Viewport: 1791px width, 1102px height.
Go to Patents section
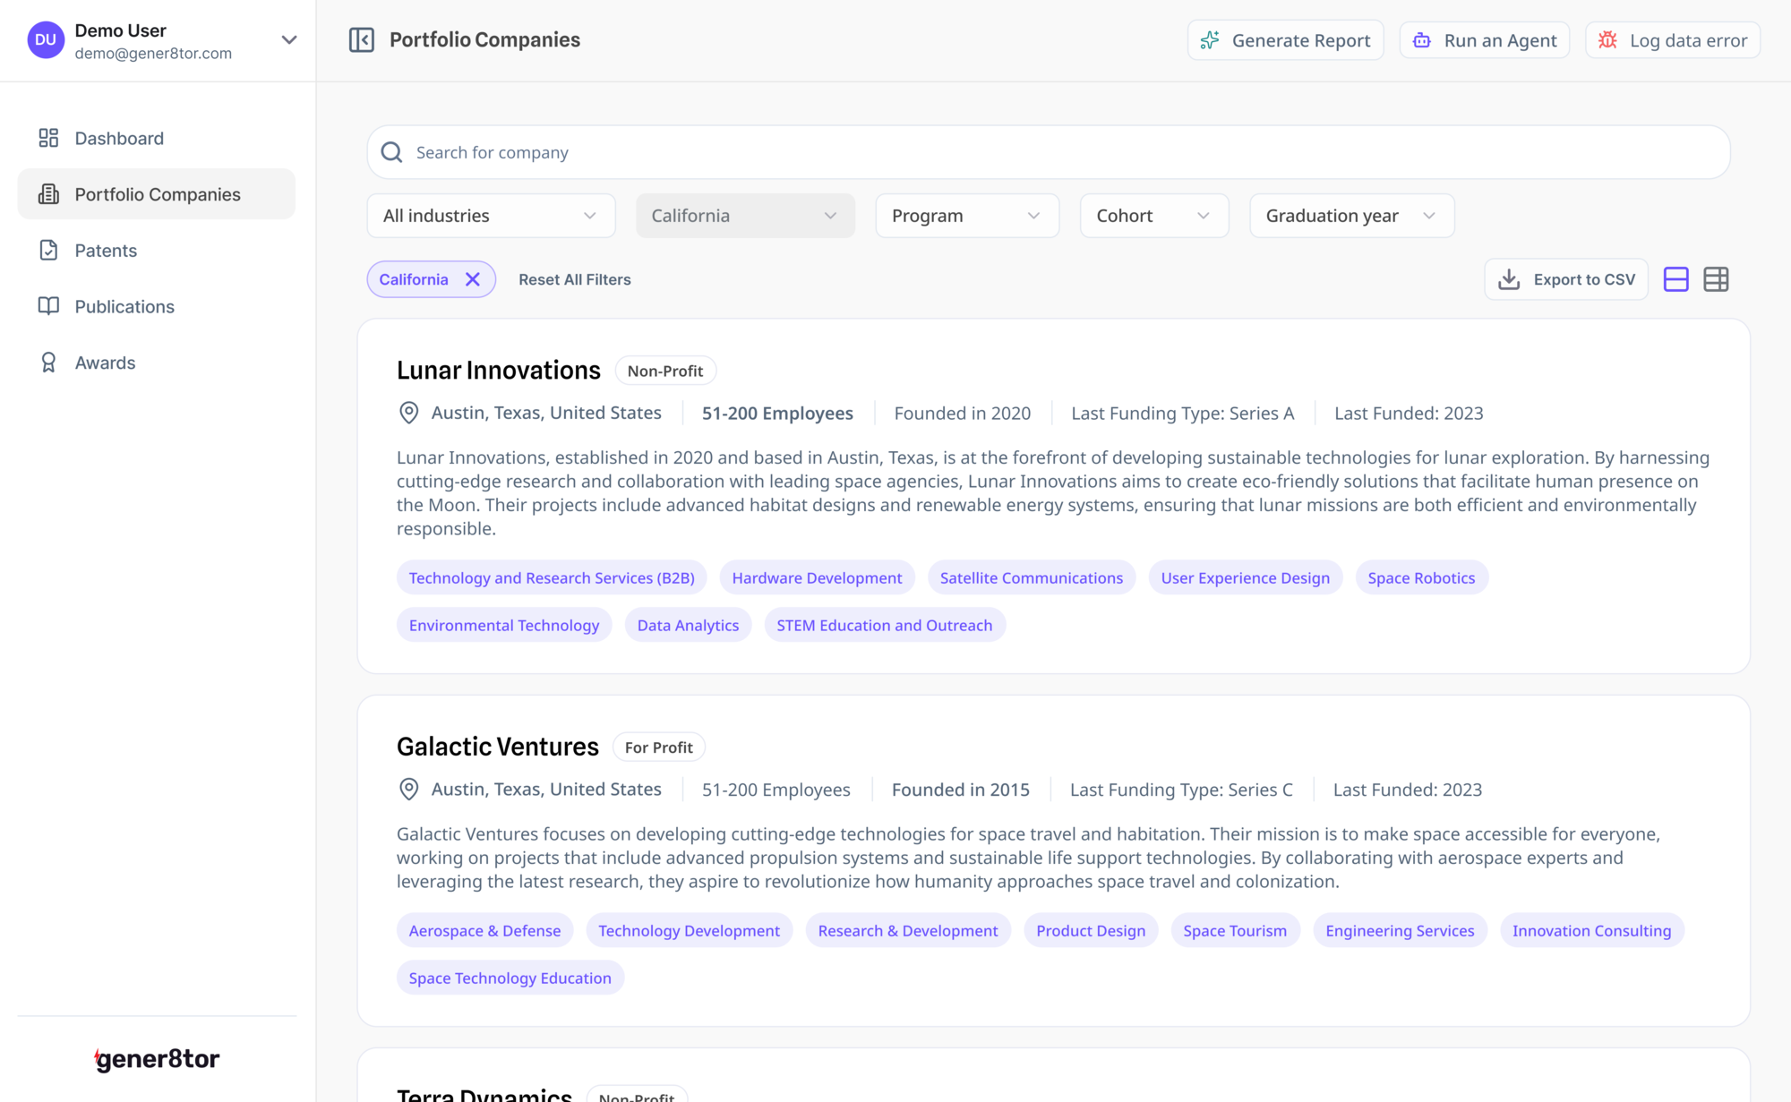[156, 251]
